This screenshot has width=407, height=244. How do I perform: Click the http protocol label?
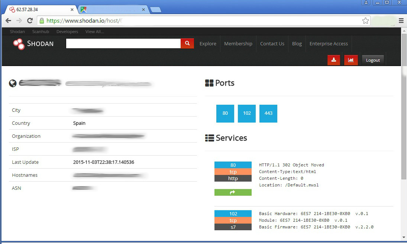click(233, 178)
